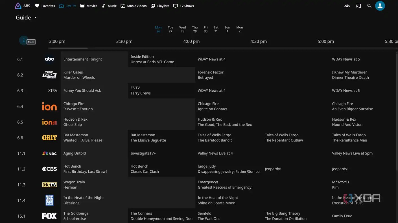Select the ion Plus channel logo
Viewport: 398px width, 223px height.
coord(49,122)
